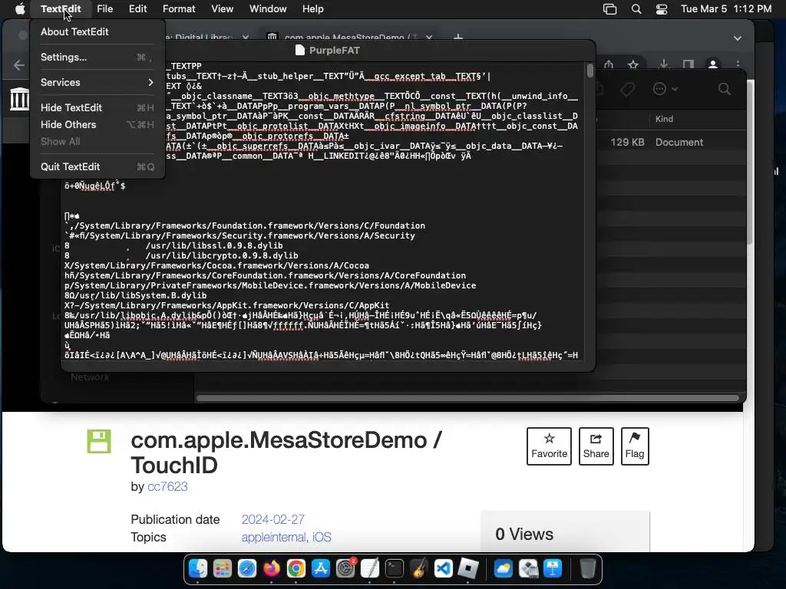Choose About TextEdit

click(x=97, y=31)
